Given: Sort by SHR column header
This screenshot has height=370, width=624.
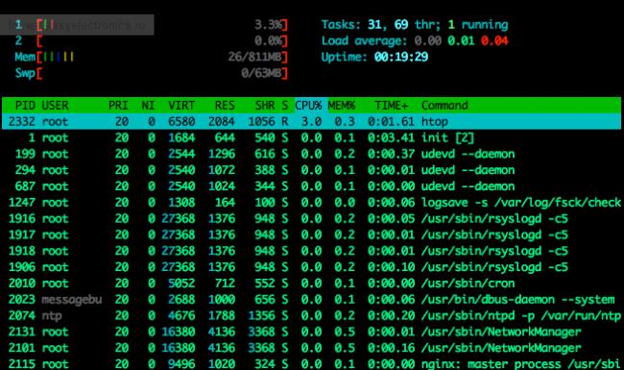Looking at the screenshot, I should pos(265,106).
